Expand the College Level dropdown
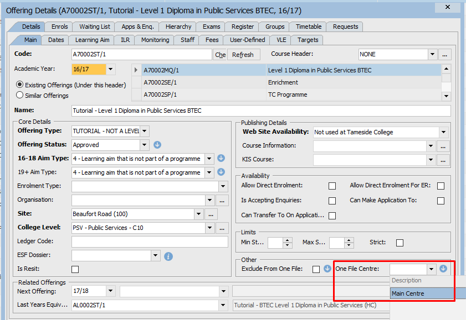This screenshot has height=320, width=466. 209,228
